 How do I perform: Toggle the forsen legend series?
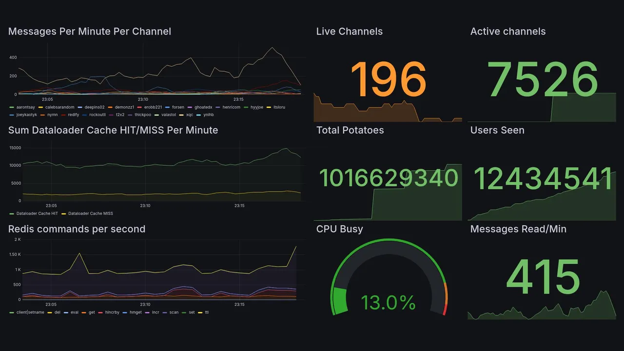point(178,107)
